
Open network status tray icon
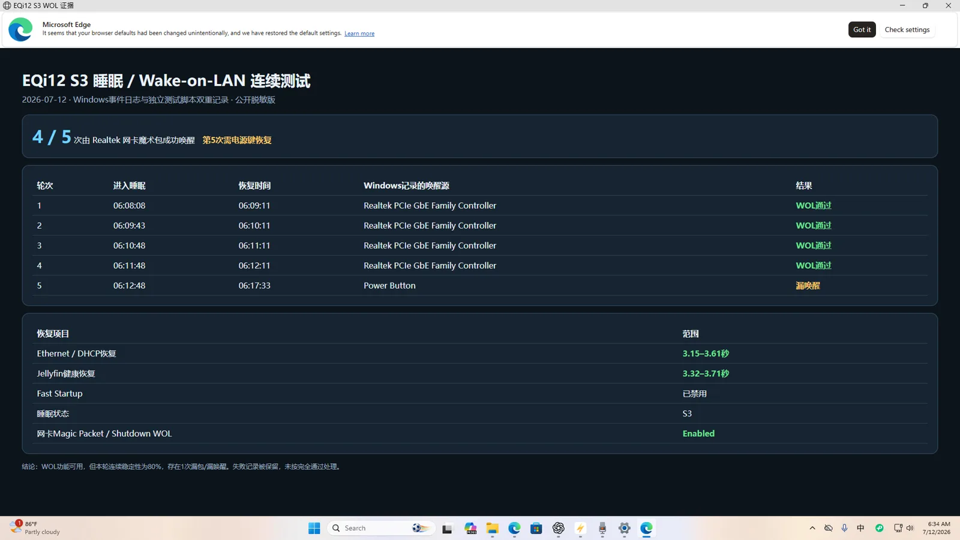click(x=898, y=528)
